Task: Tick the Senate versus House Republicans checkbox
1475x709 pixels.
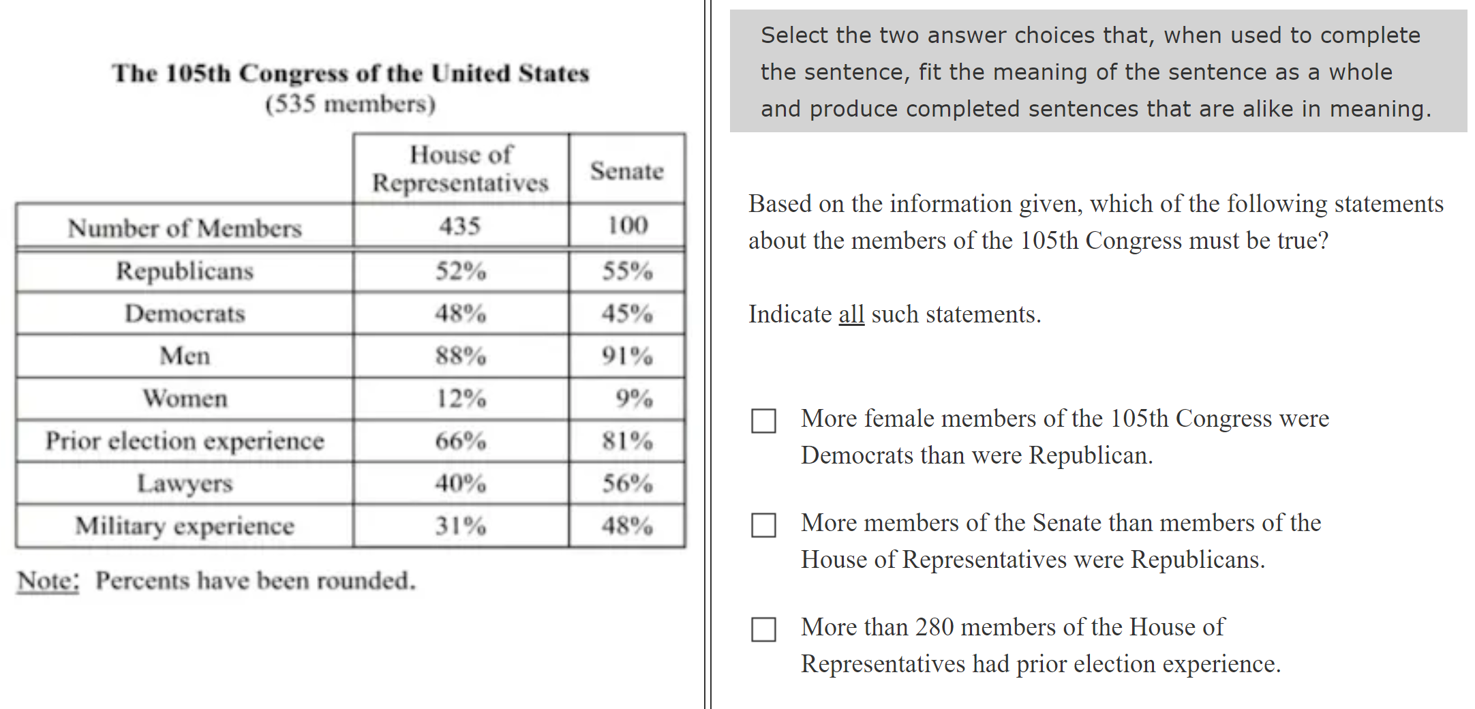Action: tap(763, 525)
